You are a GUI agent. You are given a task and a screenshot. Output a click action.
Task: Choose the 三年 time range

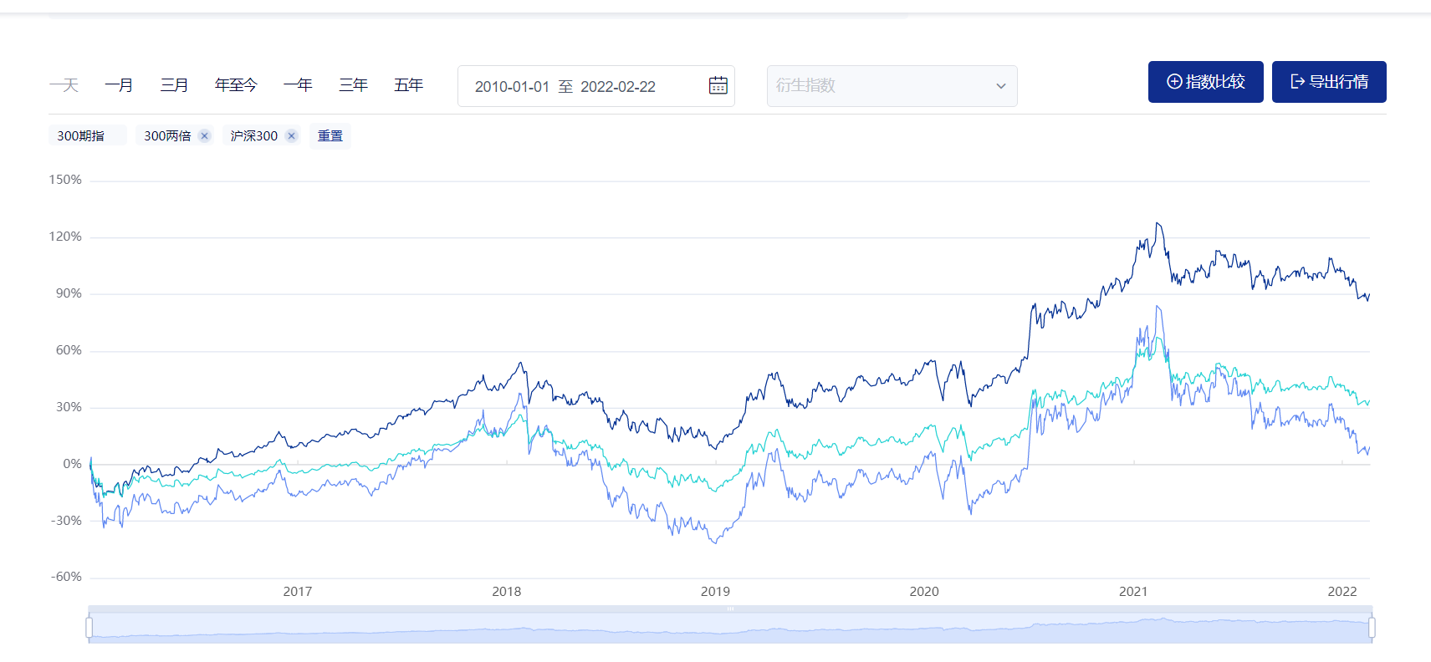[x=353, y=85]
